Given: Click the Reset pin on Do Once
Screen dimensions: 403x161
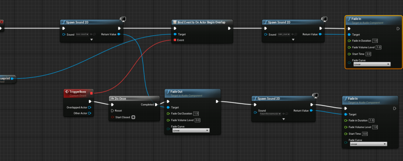Looking at the screenshot, I should point(113,111).
